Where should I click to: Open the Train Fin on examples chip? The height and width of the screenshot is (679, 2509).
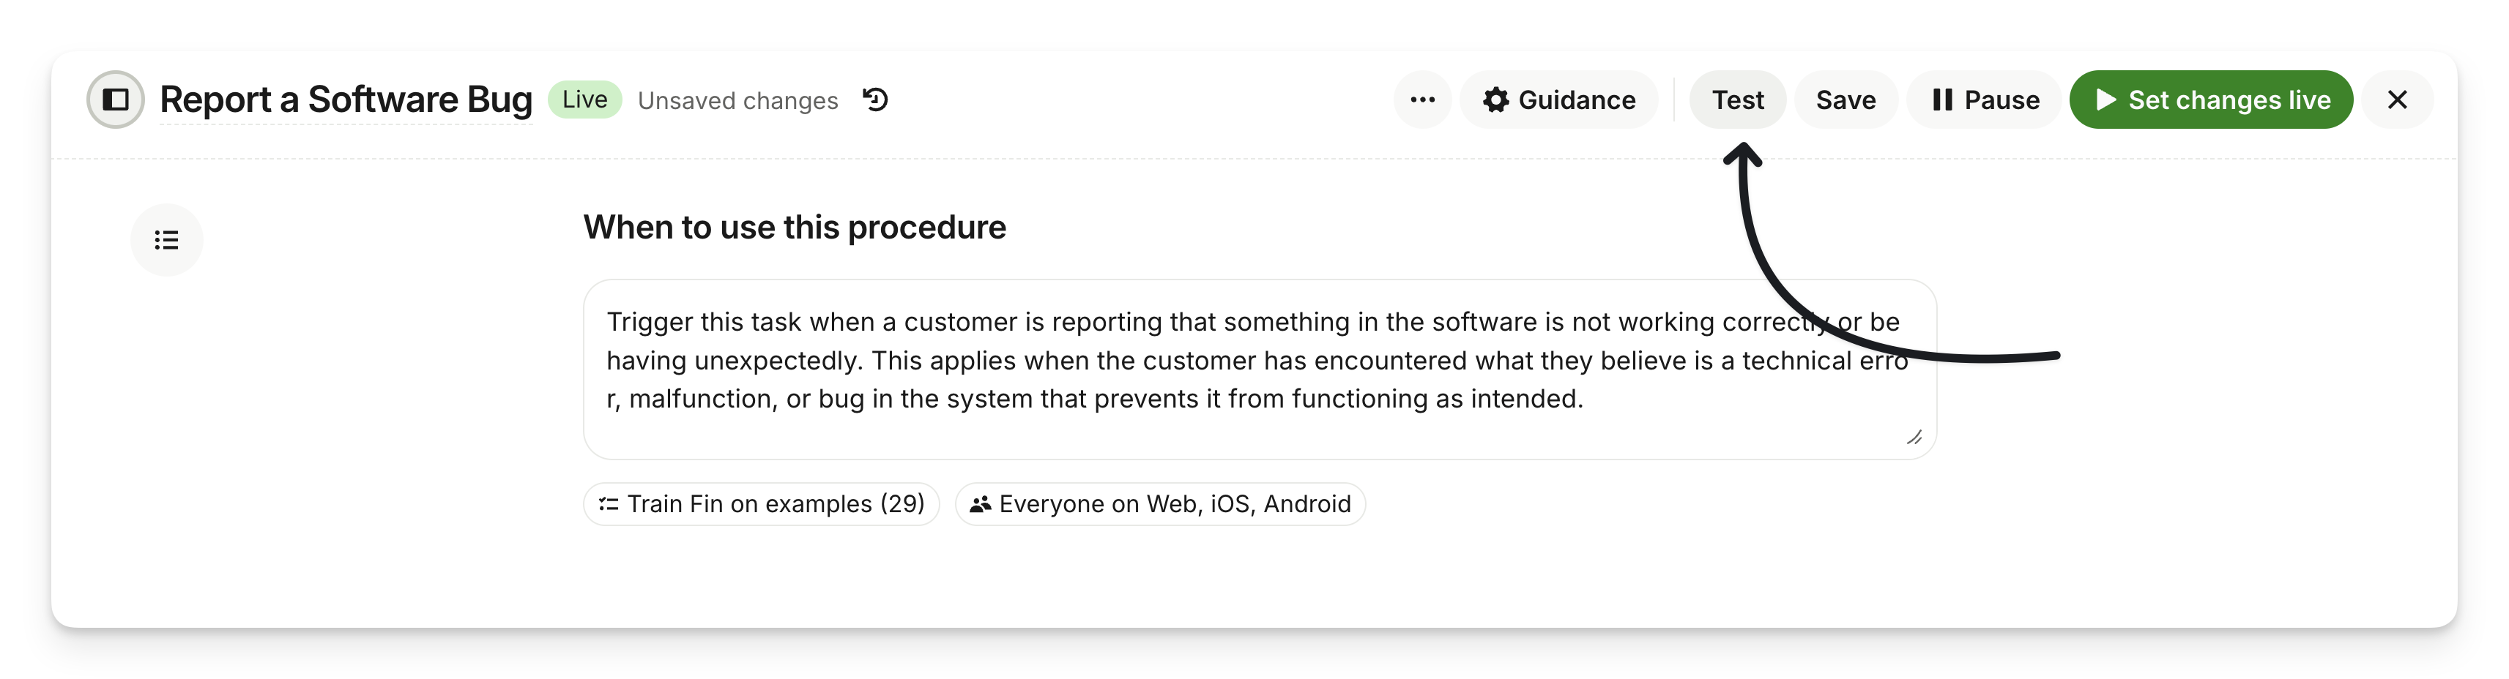click(x=762, y=504)
